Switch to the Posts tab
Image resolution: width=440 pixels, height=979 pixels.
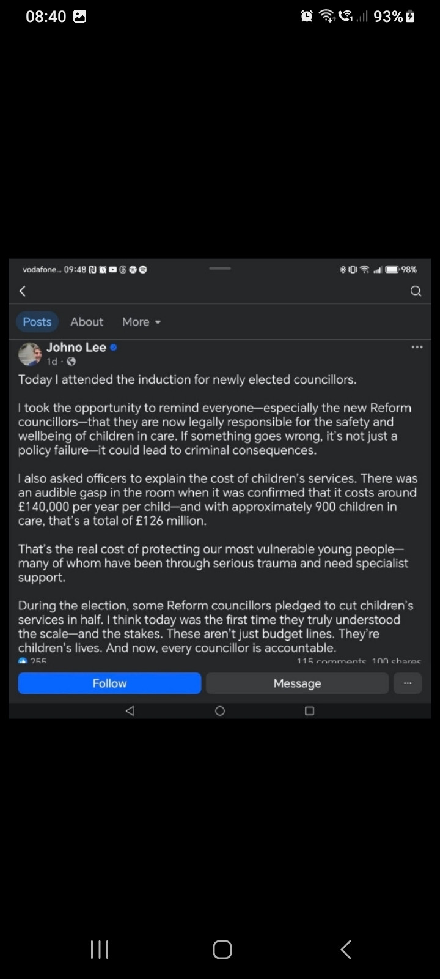[x=37, y=322]
